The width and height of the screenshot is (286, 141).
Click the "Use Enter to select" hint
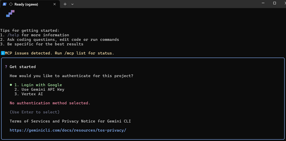(34, 112)
